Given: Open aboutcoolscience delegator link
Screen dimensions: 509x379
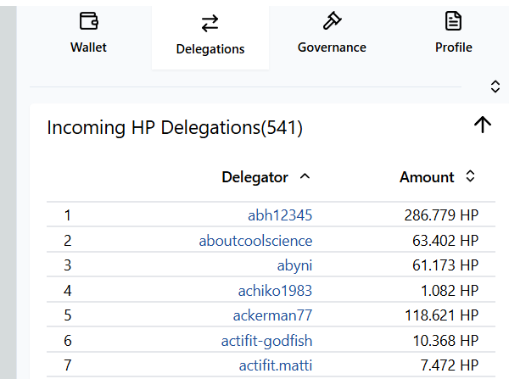Looking at the screenshot, I should click(x=255, y=241).
